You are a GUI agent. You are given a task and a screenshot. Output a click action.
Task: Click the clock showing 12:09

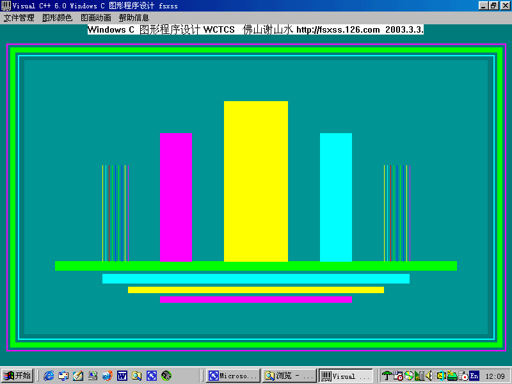pos(495,376)
